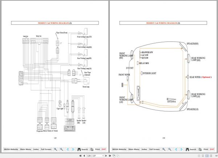Screen dimensions: 218x158
Task: Click red EXIT on right page toolbar
Action: [x=212, y=149]
